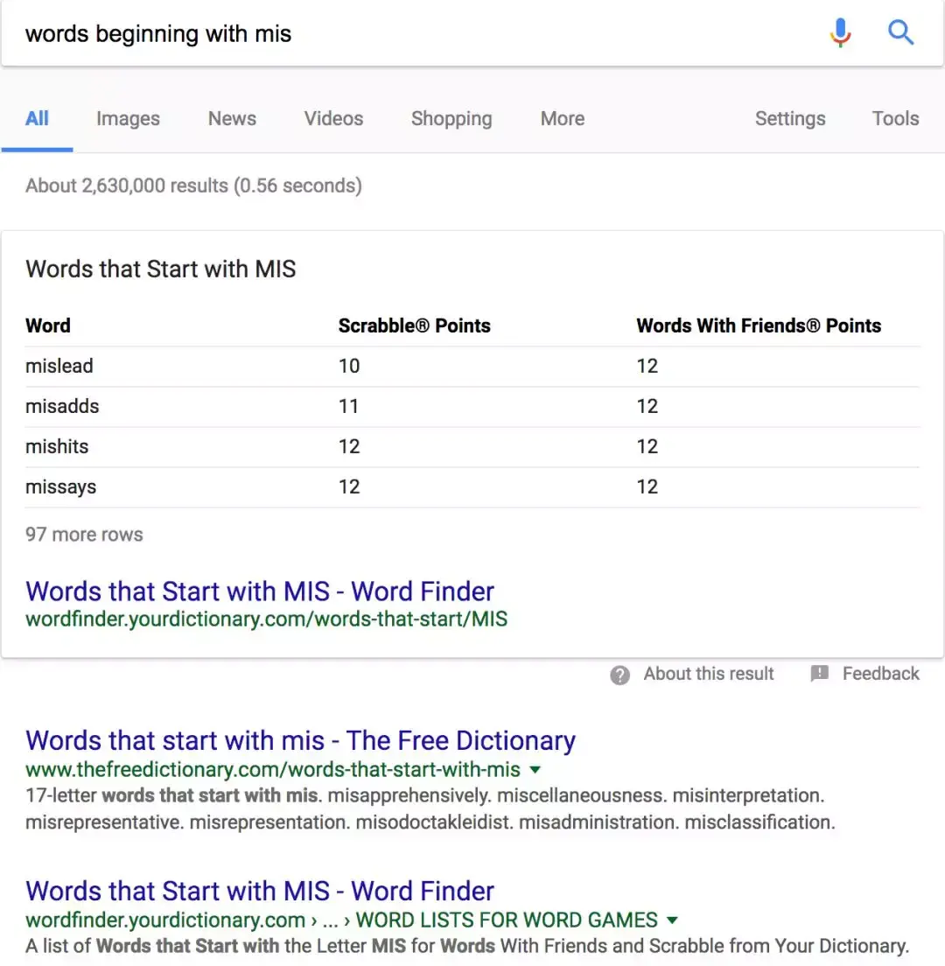Viewport: 945px width, 966px height.
Task: Open search Tools options
Action: 895,118
